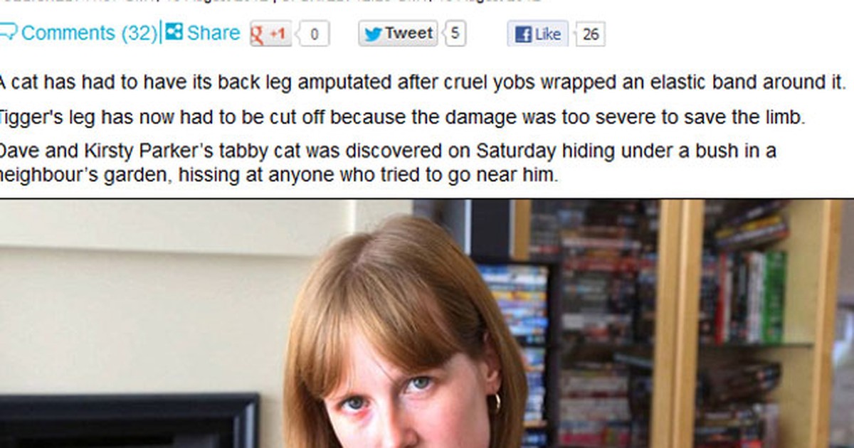
Task: Click the Tweet button label
Action: pos(408,33)
